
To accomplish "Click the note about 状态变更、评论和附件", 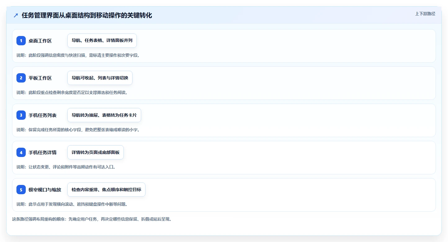I will (66, 167).
